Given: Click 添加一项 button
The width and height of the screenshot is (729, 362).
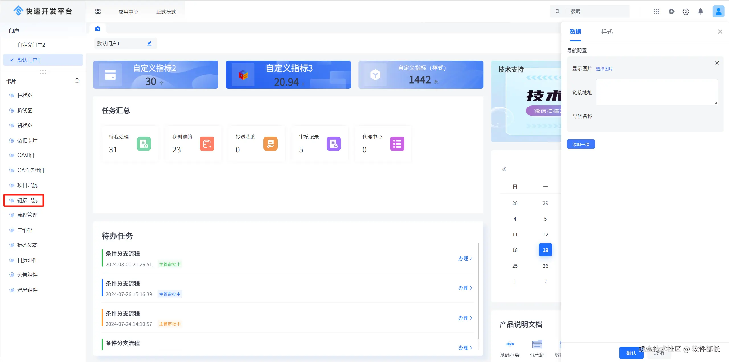Looking at the screenshot, I should coord(581,144).
